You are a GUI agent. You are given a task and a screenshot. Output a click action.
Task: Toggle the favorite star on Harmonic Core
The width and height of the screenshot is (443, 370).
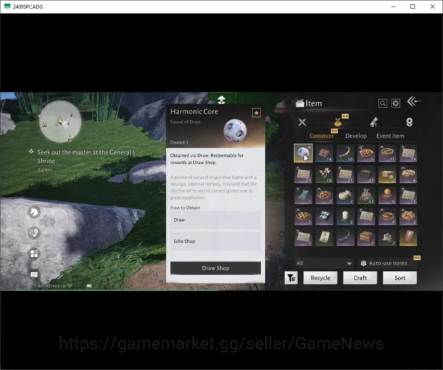(x=257, y=113)
